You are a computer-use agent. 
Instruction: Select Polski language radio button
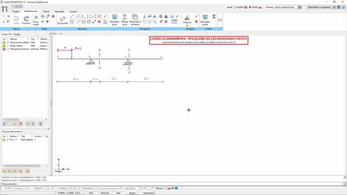(x=250, y=7)
